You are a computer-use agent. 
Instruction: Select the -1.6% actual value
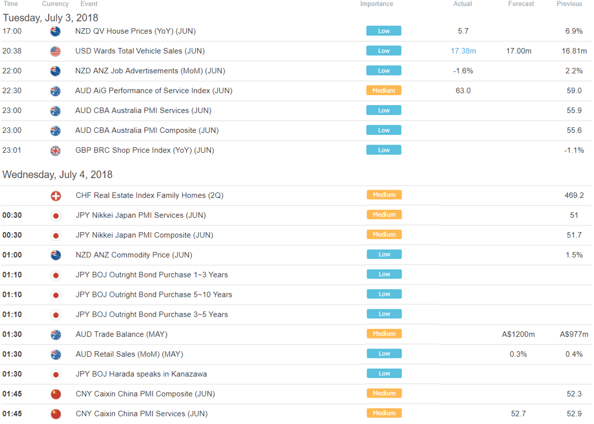pos(463,71)
